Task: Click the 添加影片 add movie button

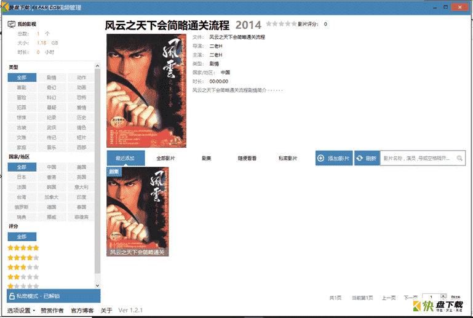Action: 334,158
